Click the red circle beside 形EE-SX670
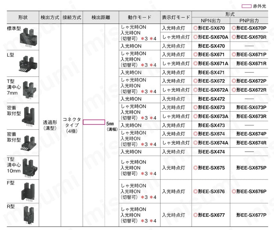Viewport: 274px width, 230px height. [x=195, y=28]
